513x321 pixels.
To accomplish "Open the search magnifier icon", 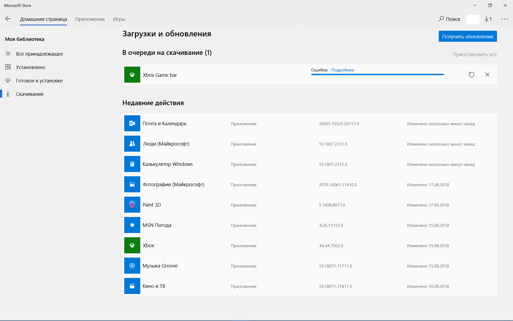I will point(441,19).
